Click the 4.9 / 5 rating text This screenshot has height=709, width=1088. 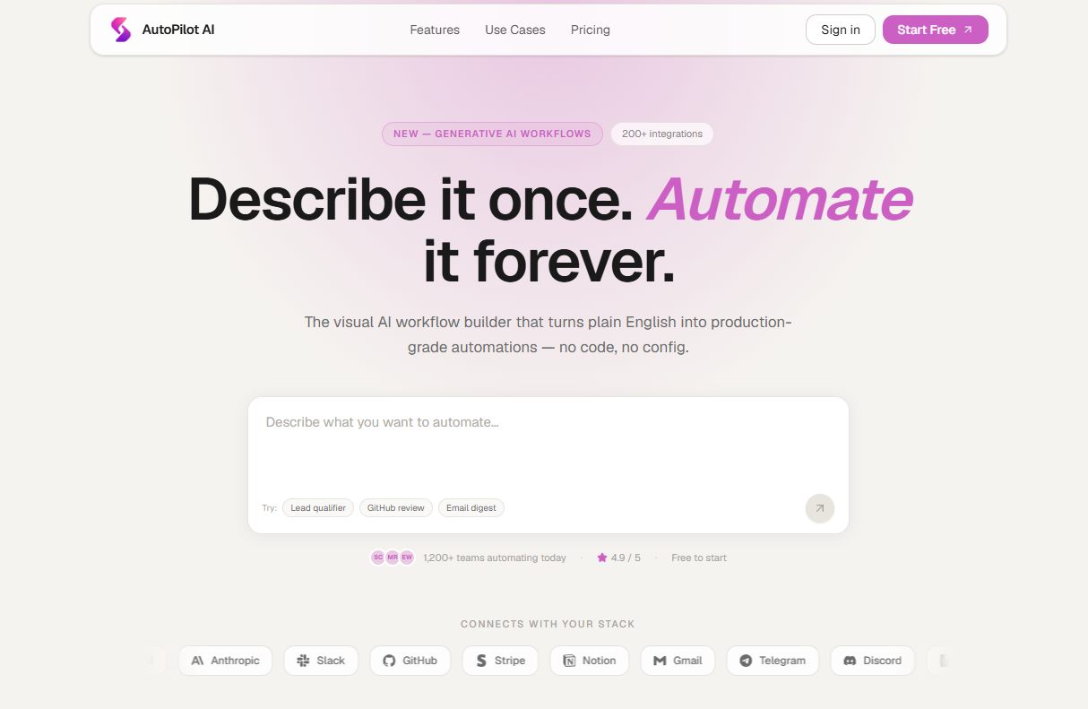[x=626, y=558]
